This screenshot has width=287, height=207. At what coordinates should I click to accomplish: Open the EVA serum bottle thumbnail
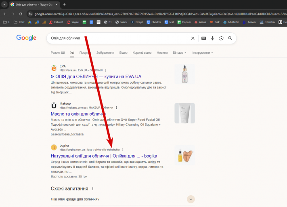click(184, 74)
